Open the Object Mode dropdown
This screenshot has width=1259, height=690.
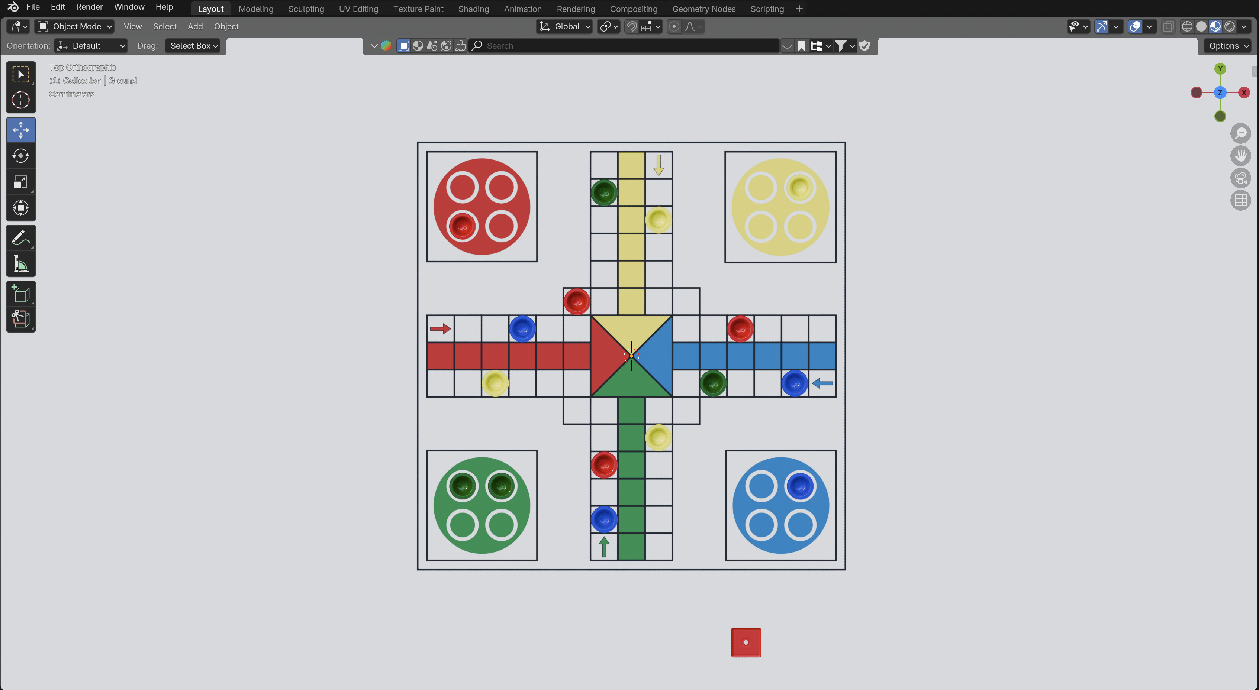(x=74, y=26)
